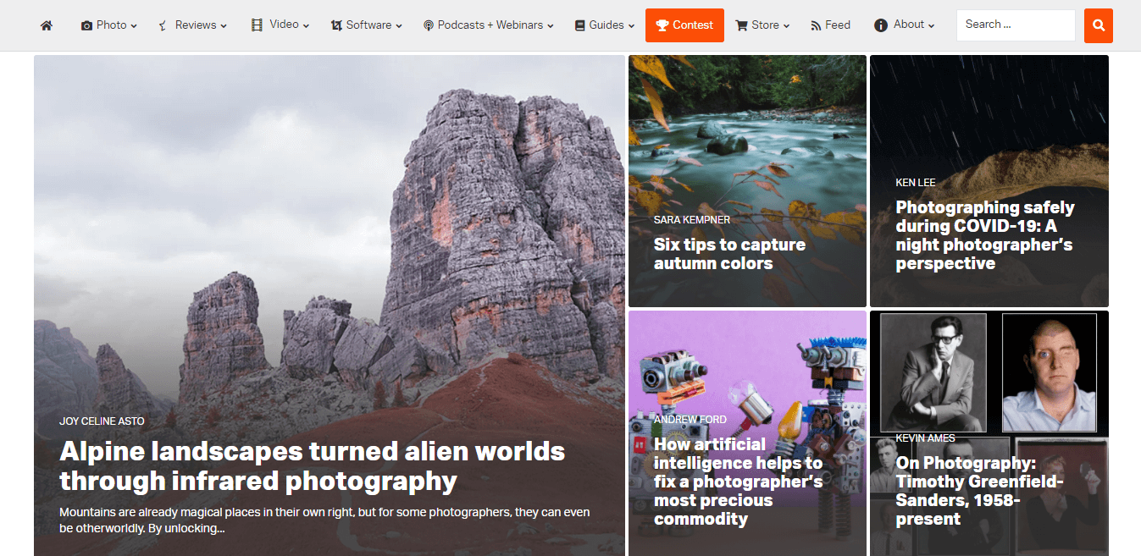Viewport: 1141px width, 556px height.
Task: Open the Guides menu item
Action: pos(607,25)
